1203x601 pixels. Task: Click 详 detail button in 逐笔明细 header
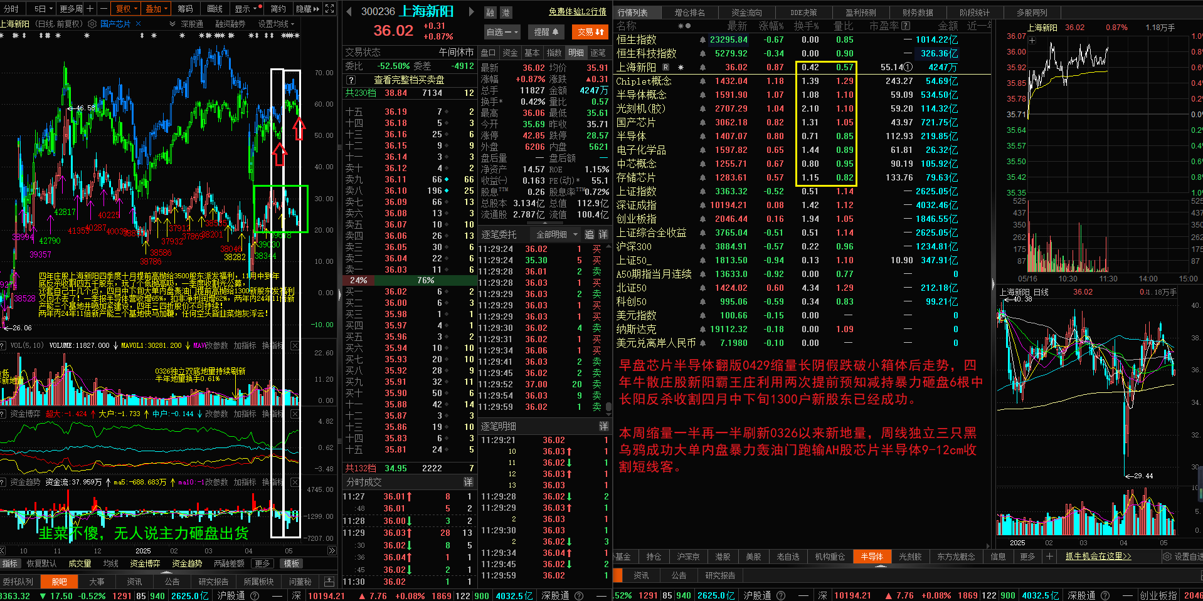click(x=603, y=426)
